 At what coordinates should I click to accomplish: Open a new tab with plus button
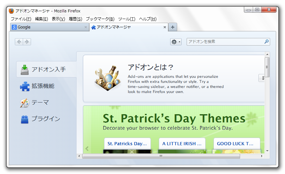pyautogui.click(x=172, y=27)
